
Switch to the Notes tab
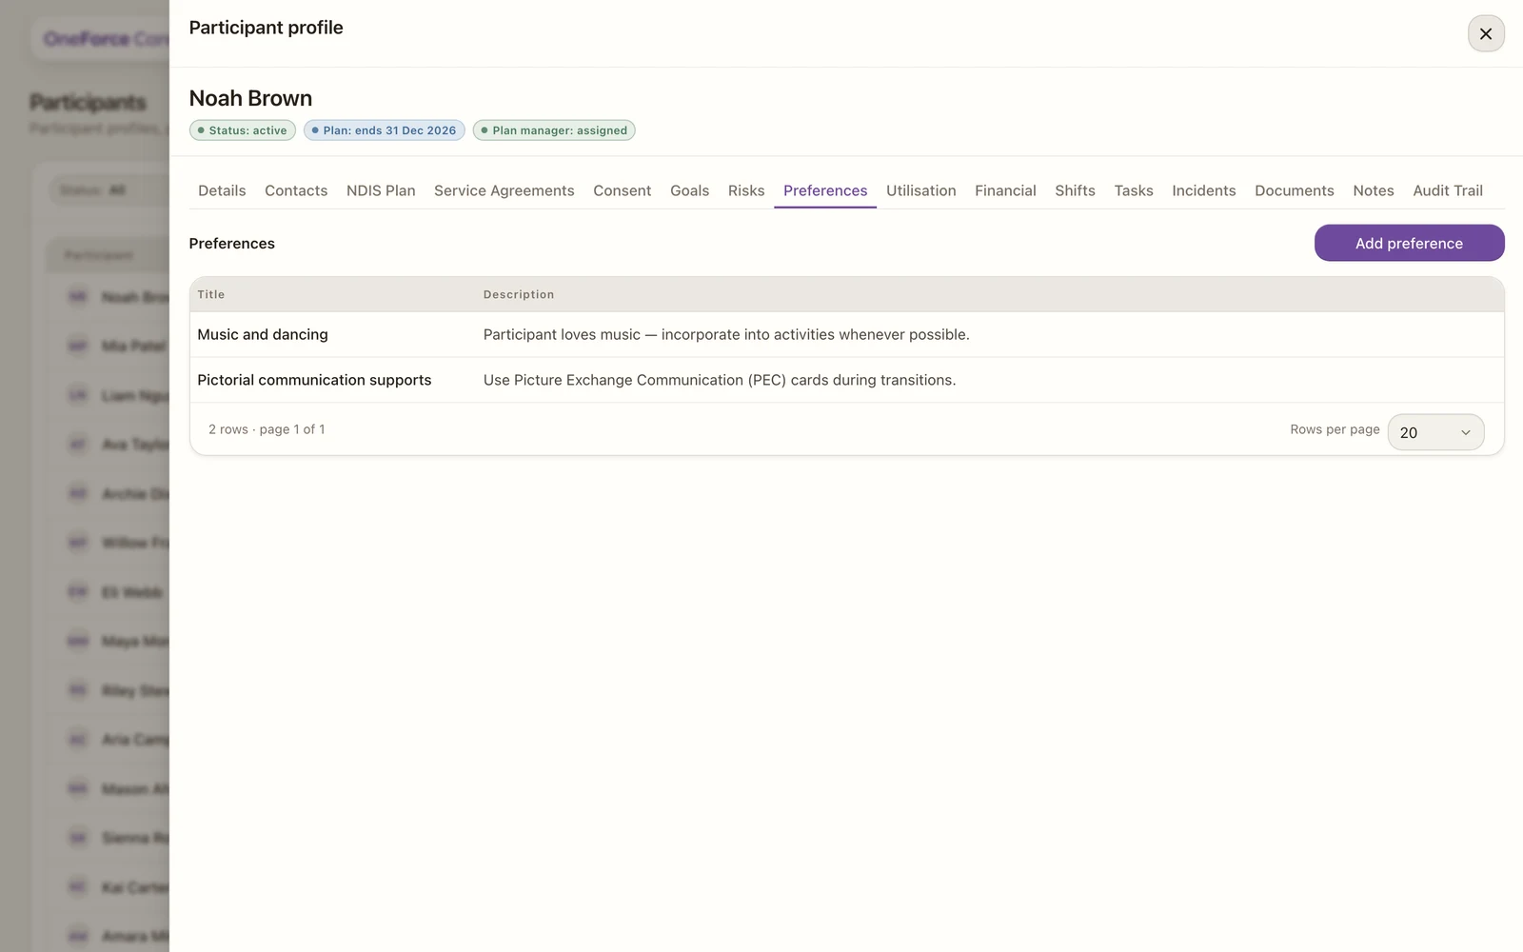pyautogui.click(x=1374, y=190)
